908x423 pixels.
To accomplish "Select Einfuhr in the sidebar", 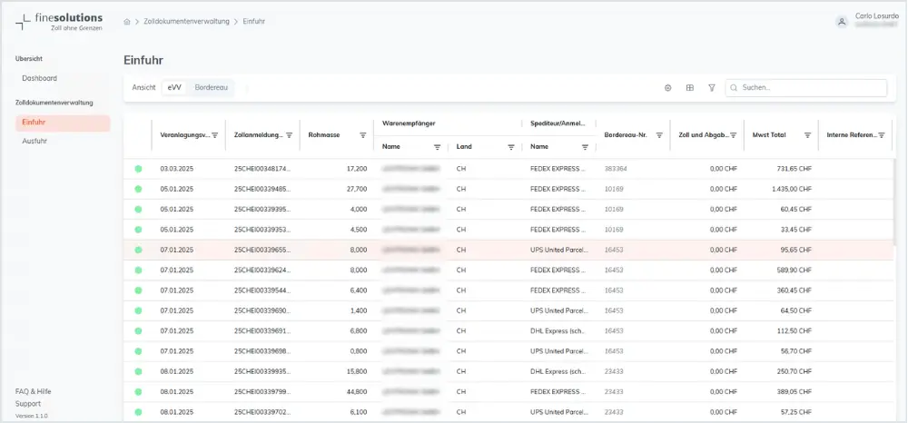I will tap(63, 123).
